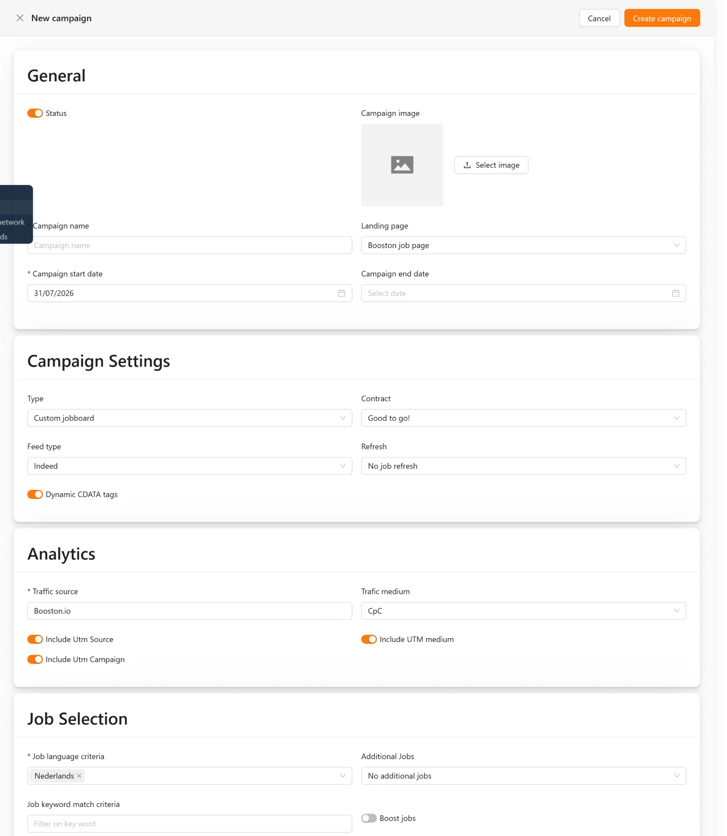The height and width of the screenshot is (836, 727).
Task: Click the Cancel button
Action: point(599,18)
